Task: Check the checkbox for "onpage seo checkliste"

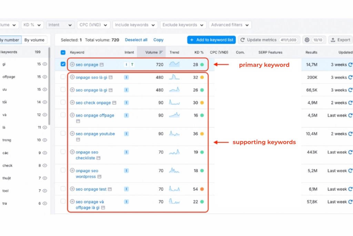Action: tap(63, 152)
